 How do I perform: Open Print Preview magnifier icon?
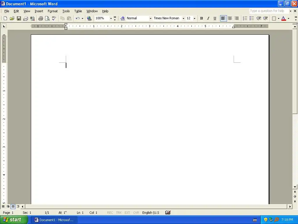[x=47, y=18]
